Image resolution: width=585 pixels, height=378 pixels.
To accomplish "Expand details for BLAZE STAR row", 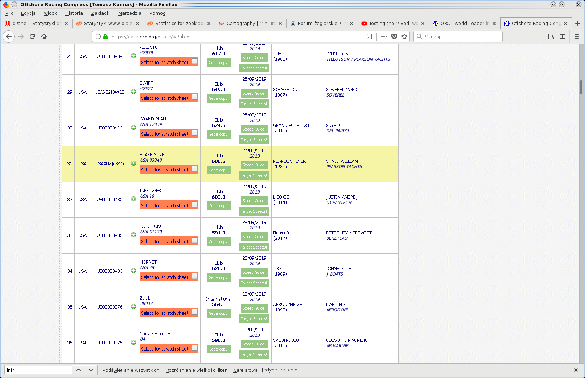I will click(134, 163).
